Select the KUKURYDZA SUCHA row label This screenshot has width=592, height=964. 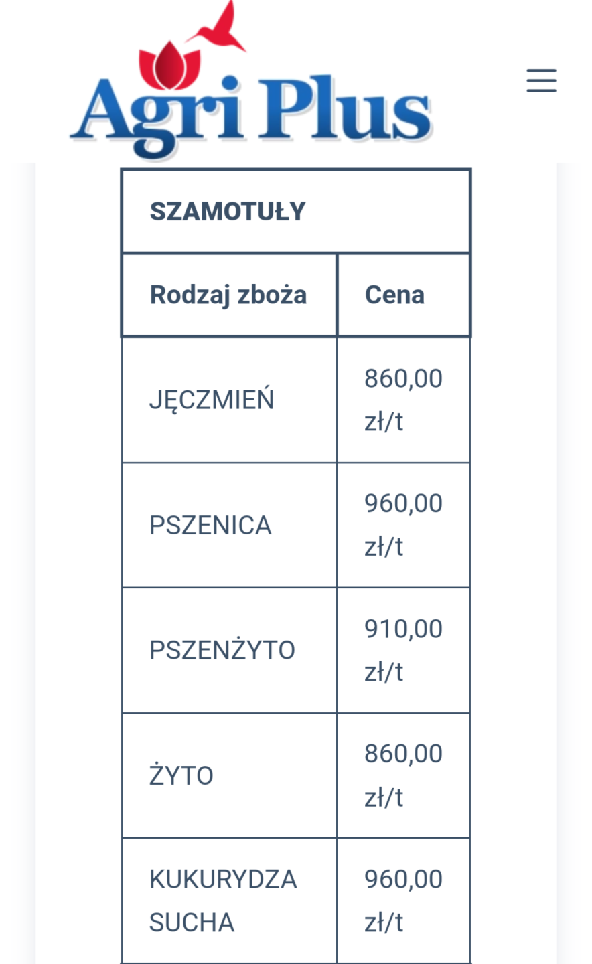tap(223, 900)
